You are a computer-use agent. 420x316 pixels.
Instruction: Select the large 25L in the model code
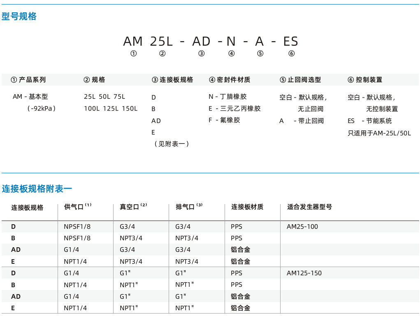[x=161, y=42]
